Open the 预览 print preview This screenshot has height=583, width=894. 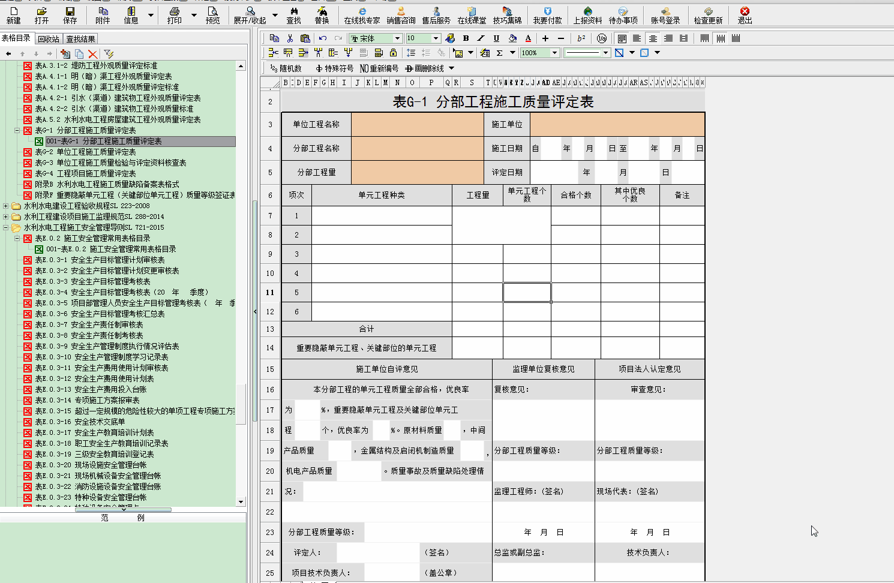tap(212, 15)
